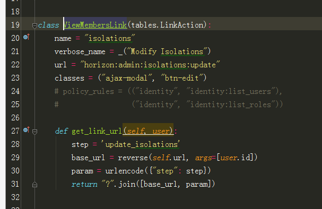Collapse the ViewMembersLink class fold marker
Viewport: 322px width, 209px height.
pyautogui.click(x=34, y=25)
